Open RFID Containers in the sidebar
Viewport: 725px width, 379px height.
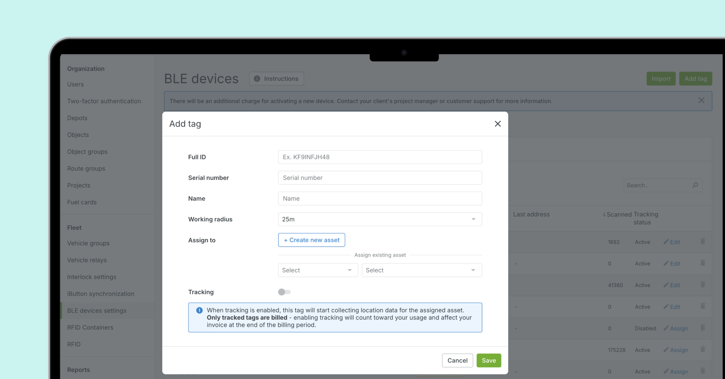[x=90, y=328]
